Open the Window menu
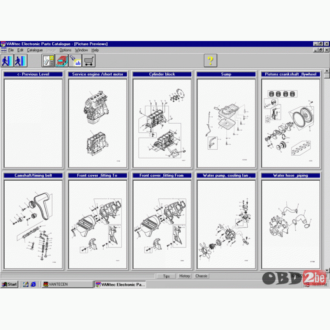This screenshot has height=330, width=330. click(81, 50)
